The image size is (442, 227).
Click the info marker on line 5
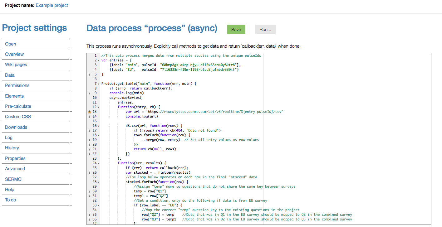tap(90, 74)
